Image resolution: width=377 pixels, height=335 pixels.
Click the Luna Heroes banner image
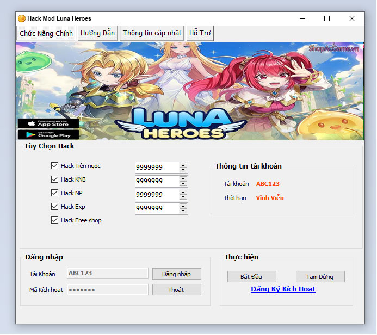point(190,91)
